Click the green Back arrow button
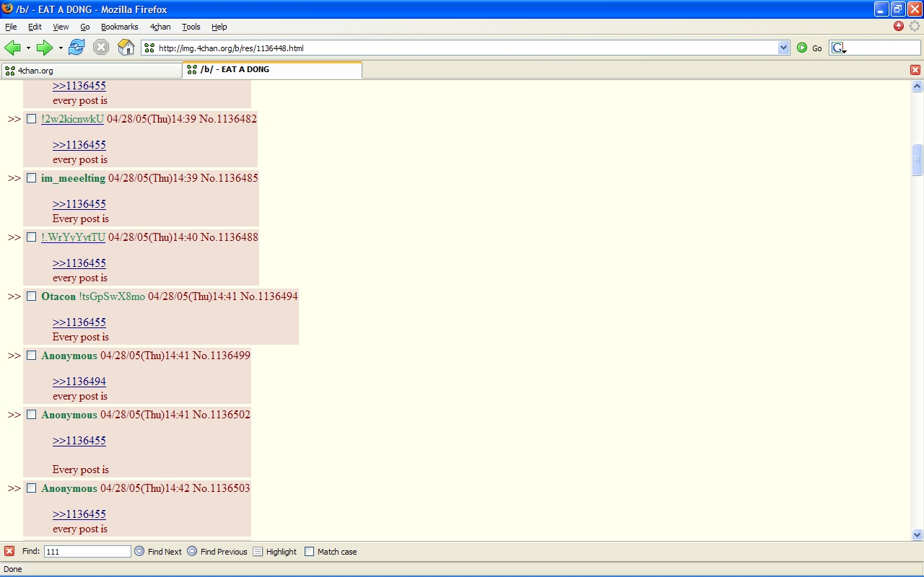 pyautogui.click(x=12, y=48)
